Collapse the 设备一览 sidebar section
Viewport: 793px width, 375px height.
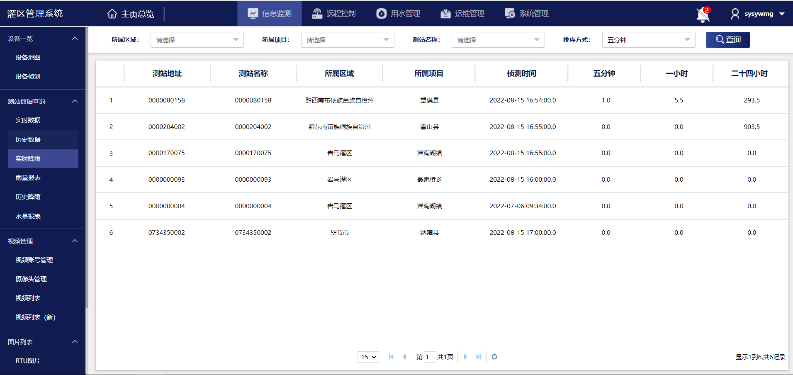coord(75,39)
